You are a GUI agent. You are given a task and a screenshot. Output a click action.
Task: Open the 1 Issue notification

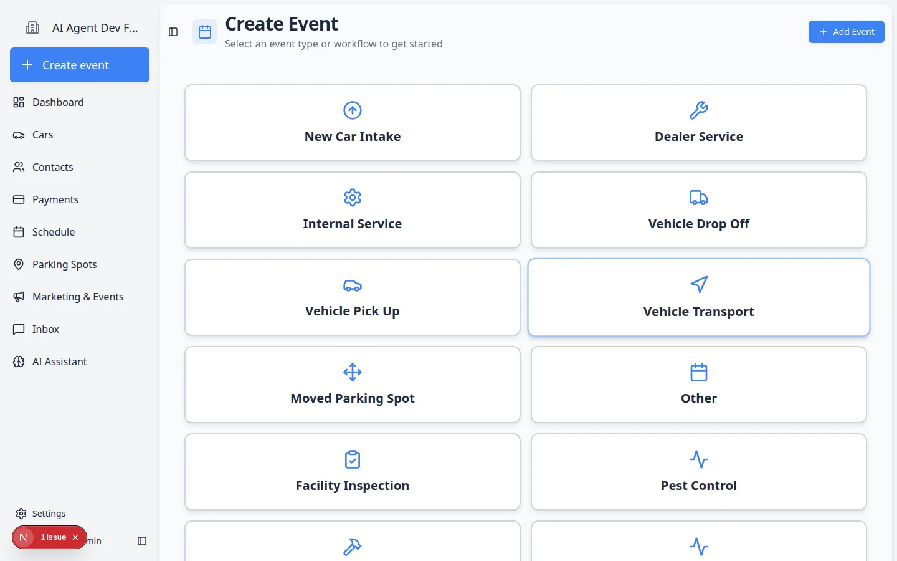coord(54,537)
